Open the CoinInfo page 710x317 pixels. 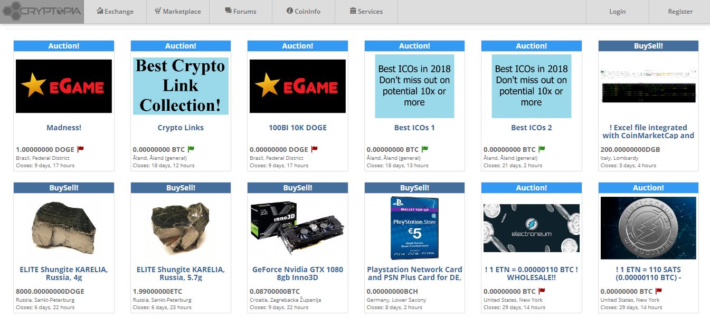[304, 11]
